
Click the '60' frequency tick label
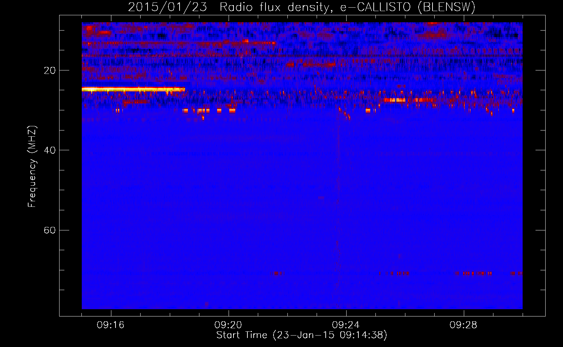coord(50,230)
